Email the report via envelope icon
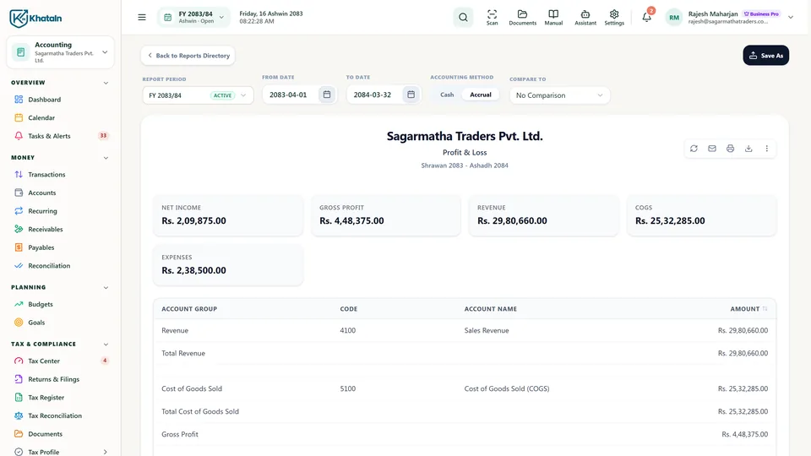The image size is (811, 456). pyautogui.click(x=711, y=149)
